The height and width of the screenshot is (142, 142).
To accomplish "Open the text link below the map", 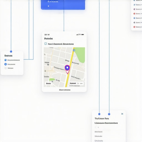I will click(65, 90).
